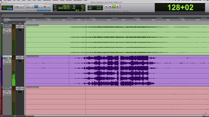209x117 pixels.
Task: Add a marker using Markers plus button
Action: (25, 22)
